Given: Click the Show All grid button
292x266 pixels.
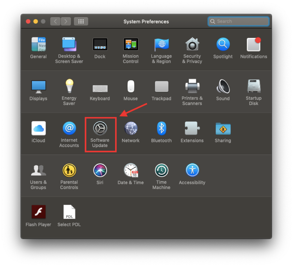Looking at the screenshot, I should point(81,21).
